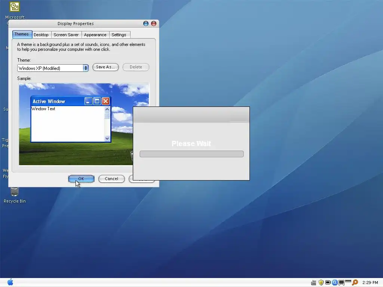Click the sample window maximize icon
Viewport: 383px width, 287px height.
coord(97,101)
